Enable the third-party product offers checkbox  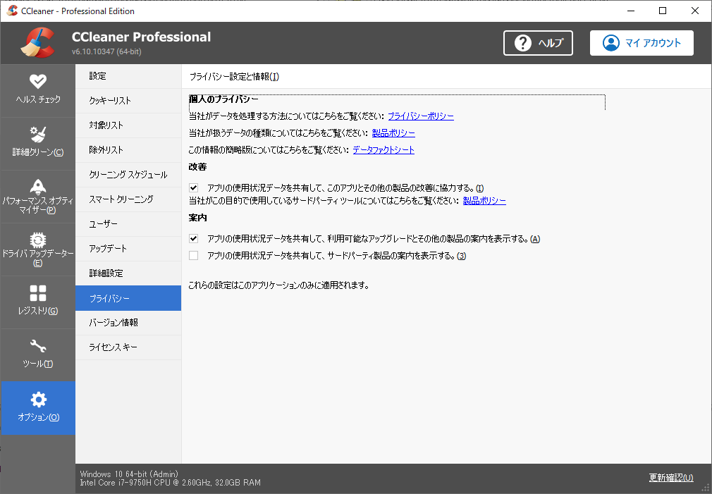(193, 256)
